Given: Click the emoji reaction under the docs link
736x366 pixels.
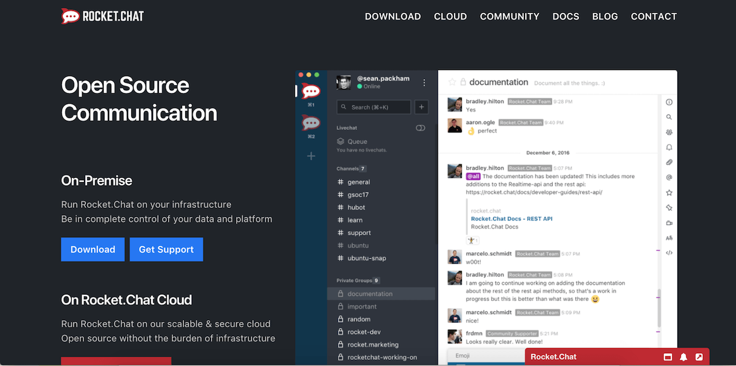Looking at the screenshot, I should 473,240.
